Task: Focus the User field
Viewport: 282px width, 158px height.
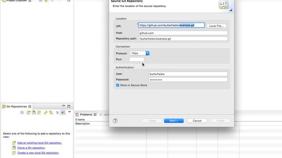Action: (188, 74)
